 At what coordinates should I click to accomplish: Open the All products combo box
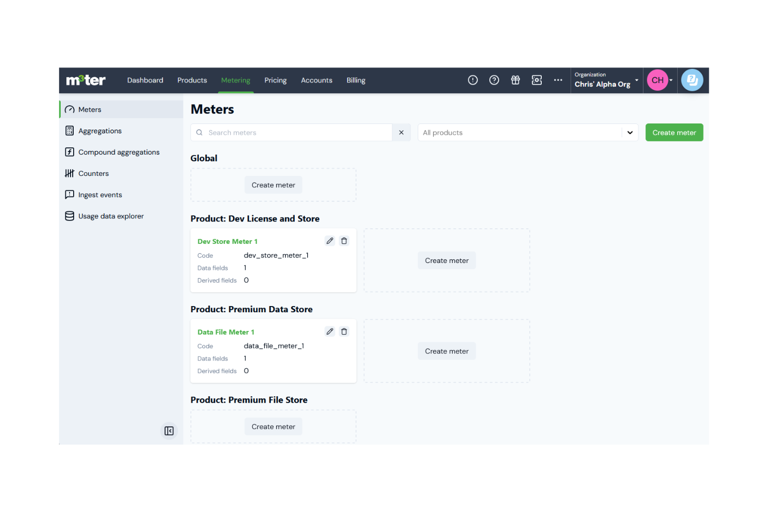pos(528,132)
